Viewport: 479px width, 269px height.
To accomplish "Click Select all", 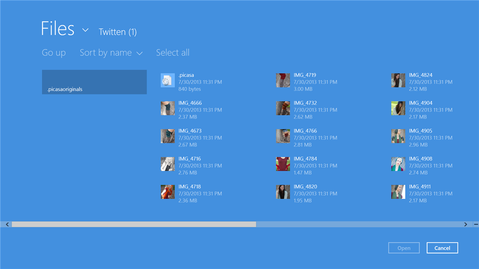I will [173, 52].
